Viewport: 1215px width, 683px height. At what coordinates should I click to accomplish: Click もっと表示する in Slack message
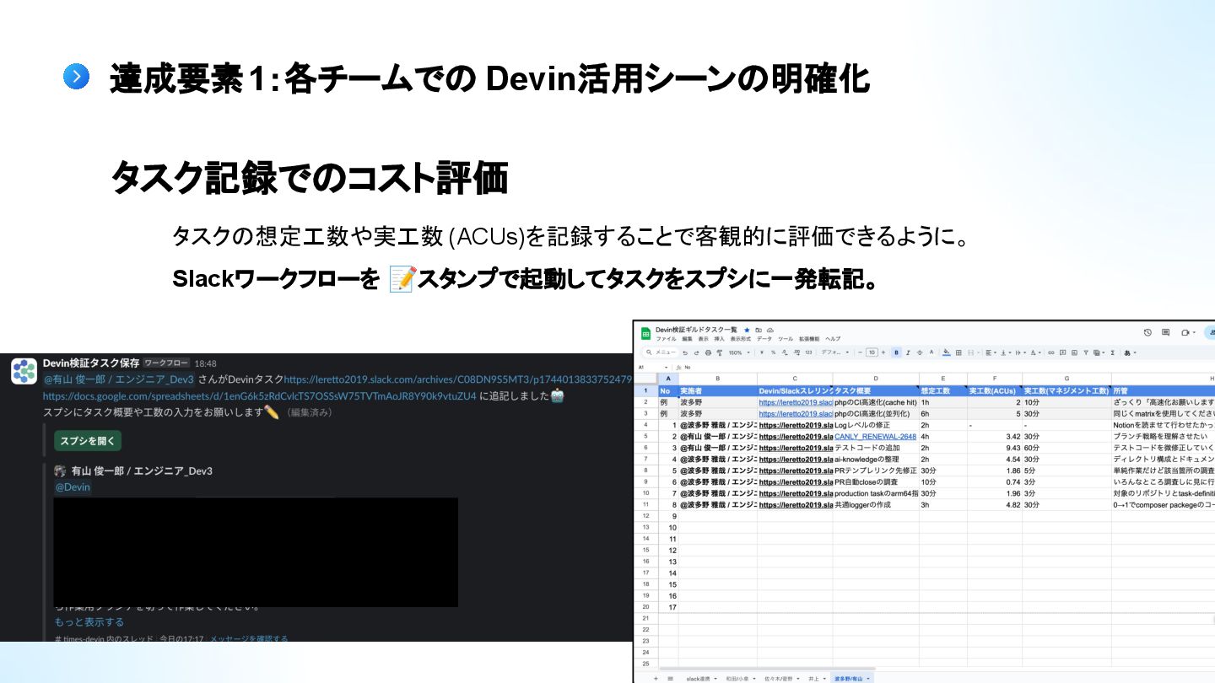click(89, 622)
